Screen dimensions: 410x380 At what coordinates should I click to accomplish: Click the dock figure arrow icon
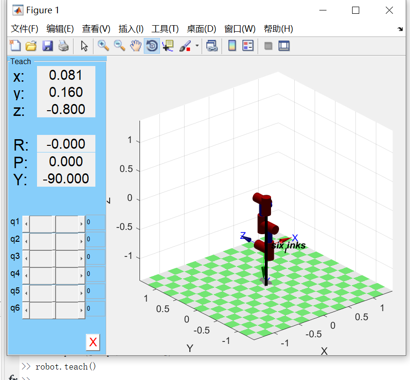pyautogui.click(x=400, y=29)
